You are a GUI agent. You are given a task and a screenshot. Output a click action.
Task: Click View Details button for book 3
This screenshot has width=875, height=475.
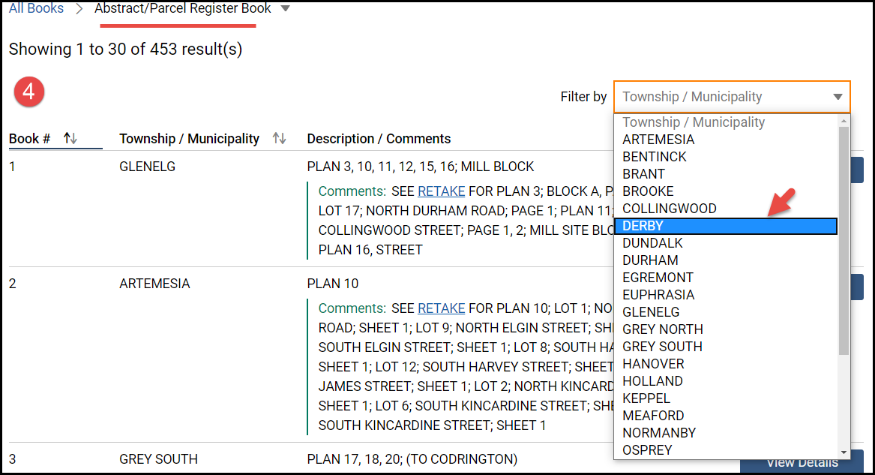(802, 461)
